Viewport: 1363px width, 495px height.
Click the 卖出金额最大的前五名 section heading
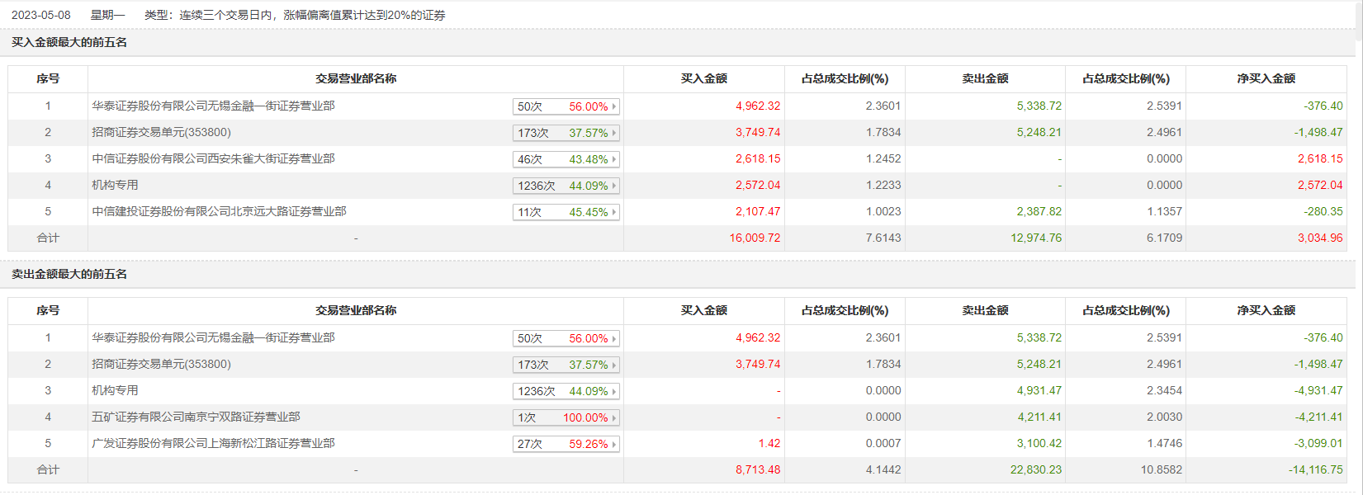coord(69,275)
